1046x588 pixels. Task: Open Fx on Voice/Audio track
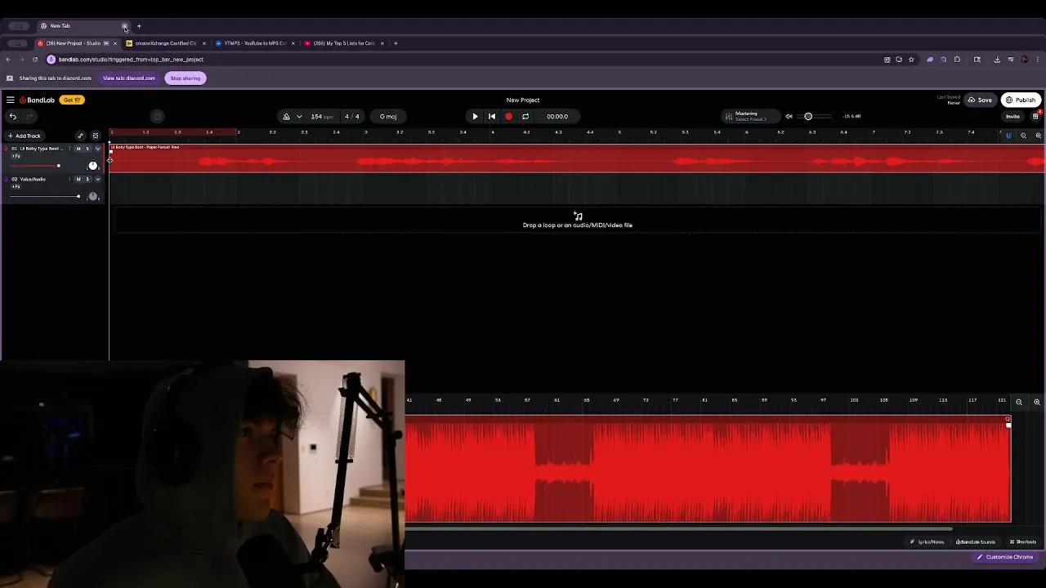(16, 186)
